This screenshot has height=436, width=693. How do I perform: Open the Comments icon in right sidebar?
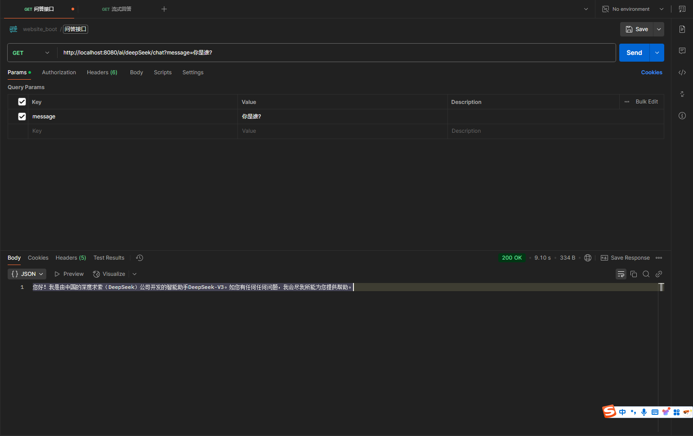pyautogui.click(x=682, y=51)
